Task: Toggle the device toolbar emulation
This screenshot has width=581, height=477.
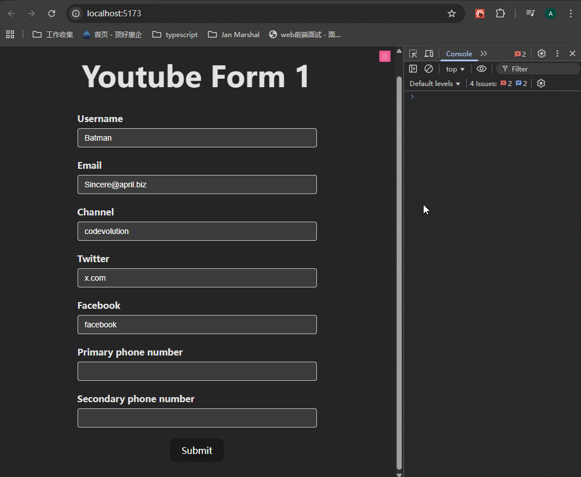Action: 429,53
